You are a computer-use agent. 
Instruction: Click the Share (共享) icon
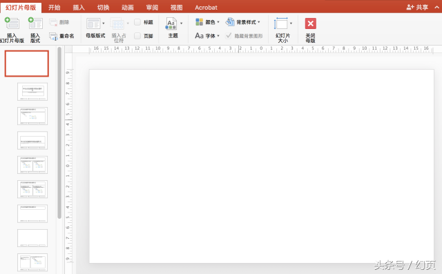pyautogui.click(x=410, y=8)
